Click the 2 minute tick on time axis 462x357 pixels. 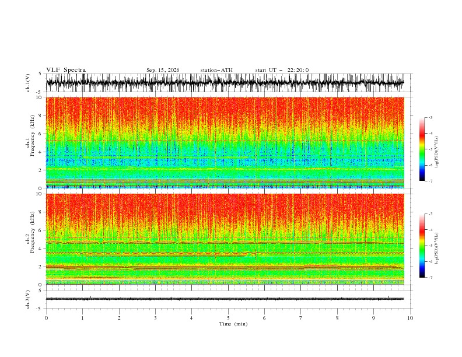(119, 318)
